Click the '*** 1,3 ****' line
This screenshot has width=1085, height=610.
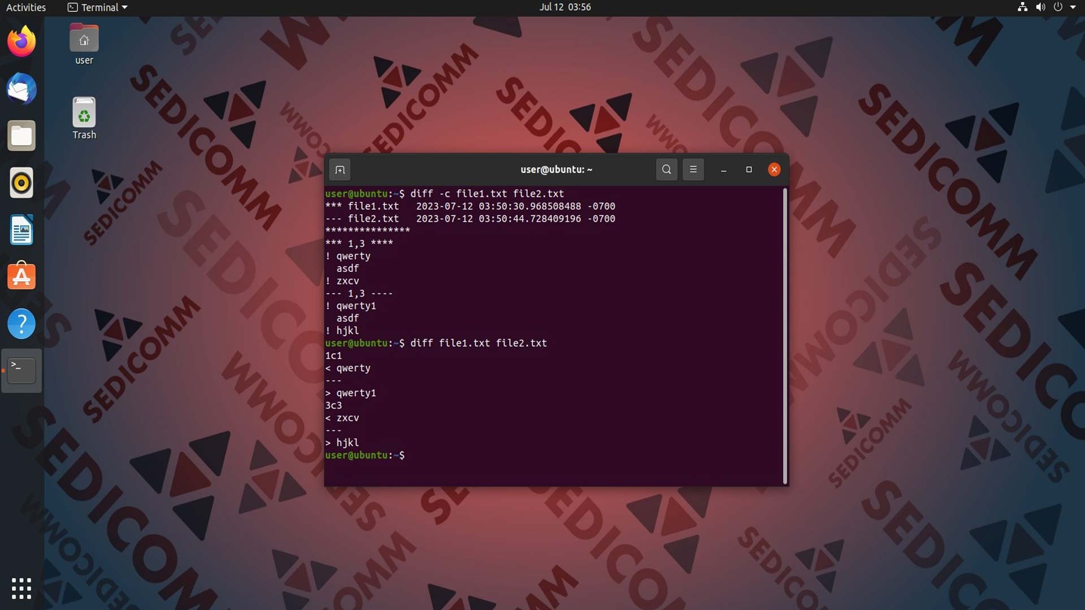(x=359, y=243)
